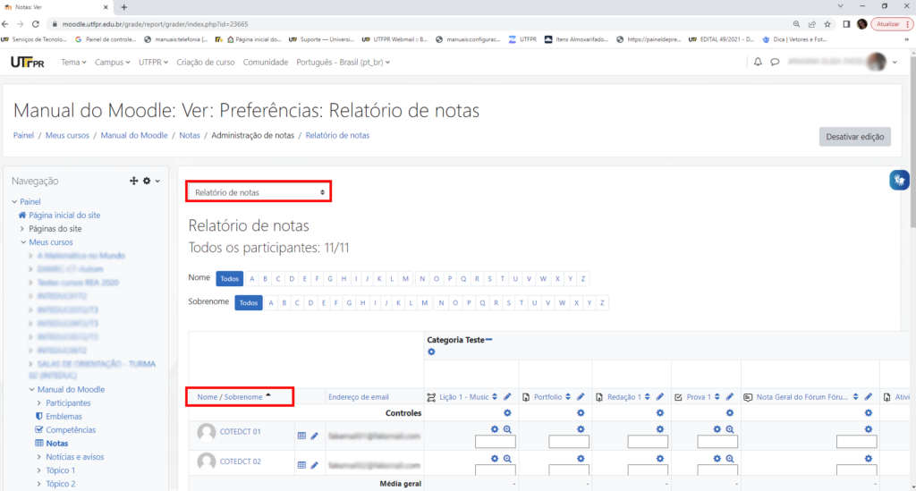Image resolution: width=916 pixels, height=491 pixels.
Task: Sort by the Endereço de email header
Action: click(358, 397)
